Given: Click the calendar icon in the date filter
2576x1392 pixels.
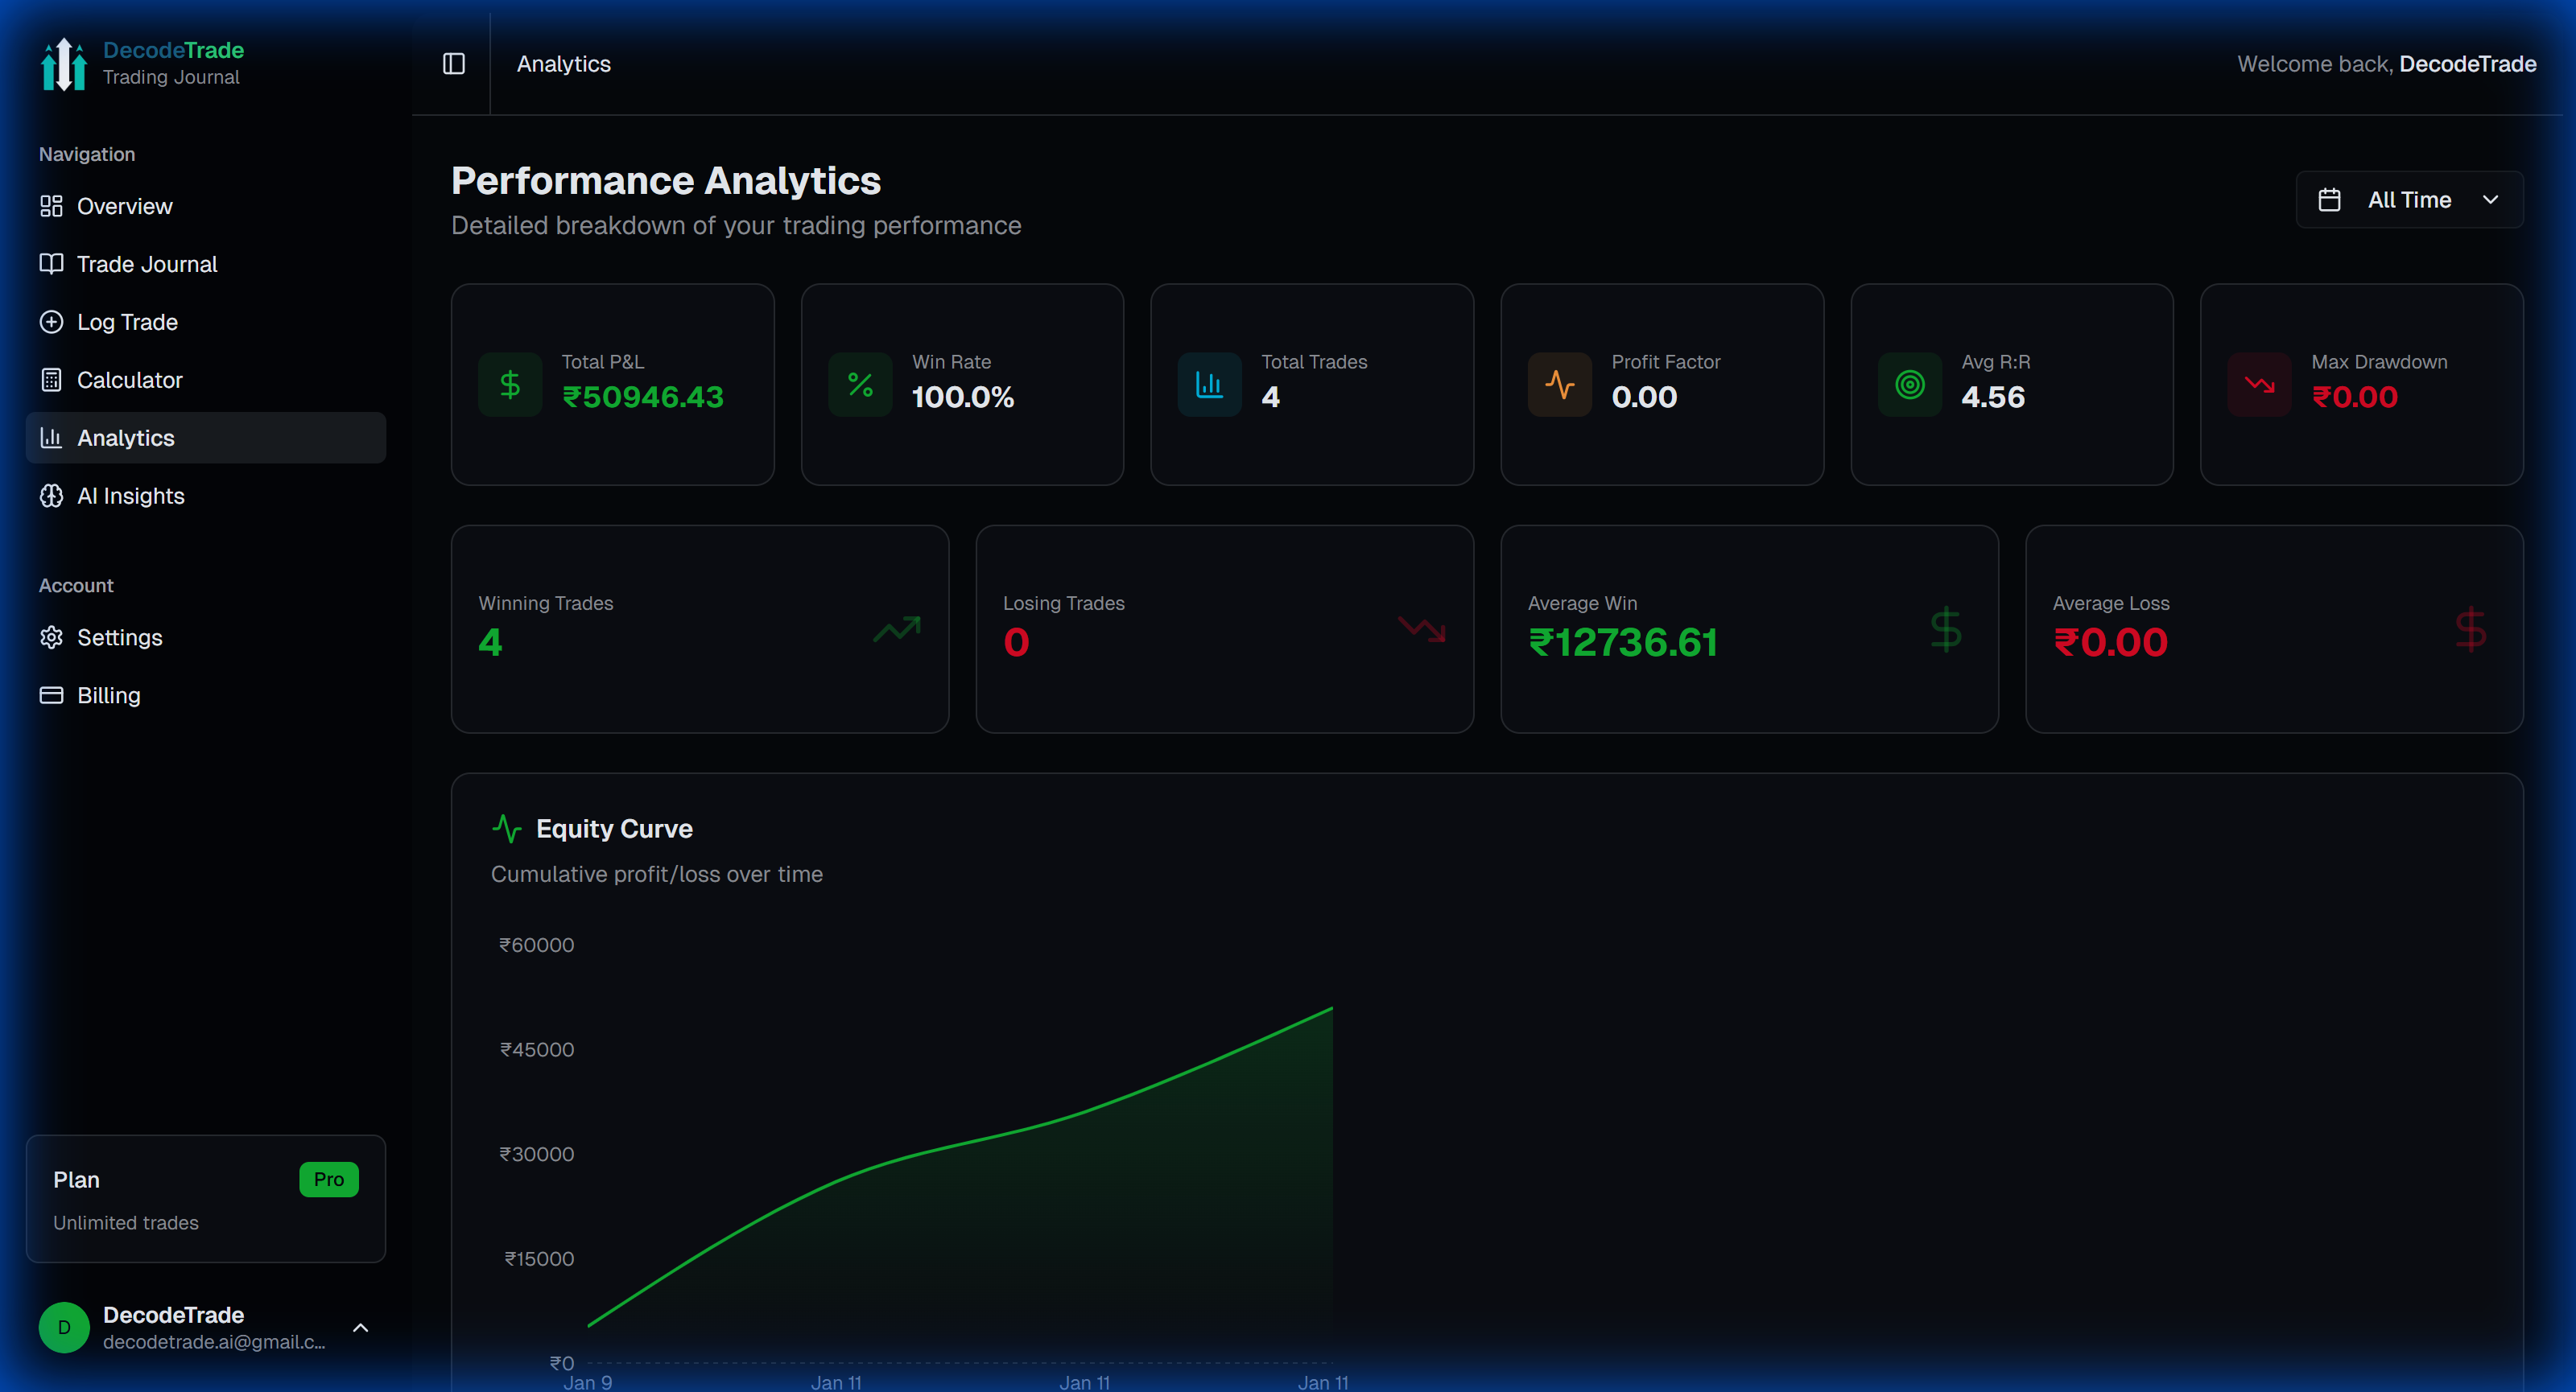Looking at the screenshot, I should [2329, 200].
